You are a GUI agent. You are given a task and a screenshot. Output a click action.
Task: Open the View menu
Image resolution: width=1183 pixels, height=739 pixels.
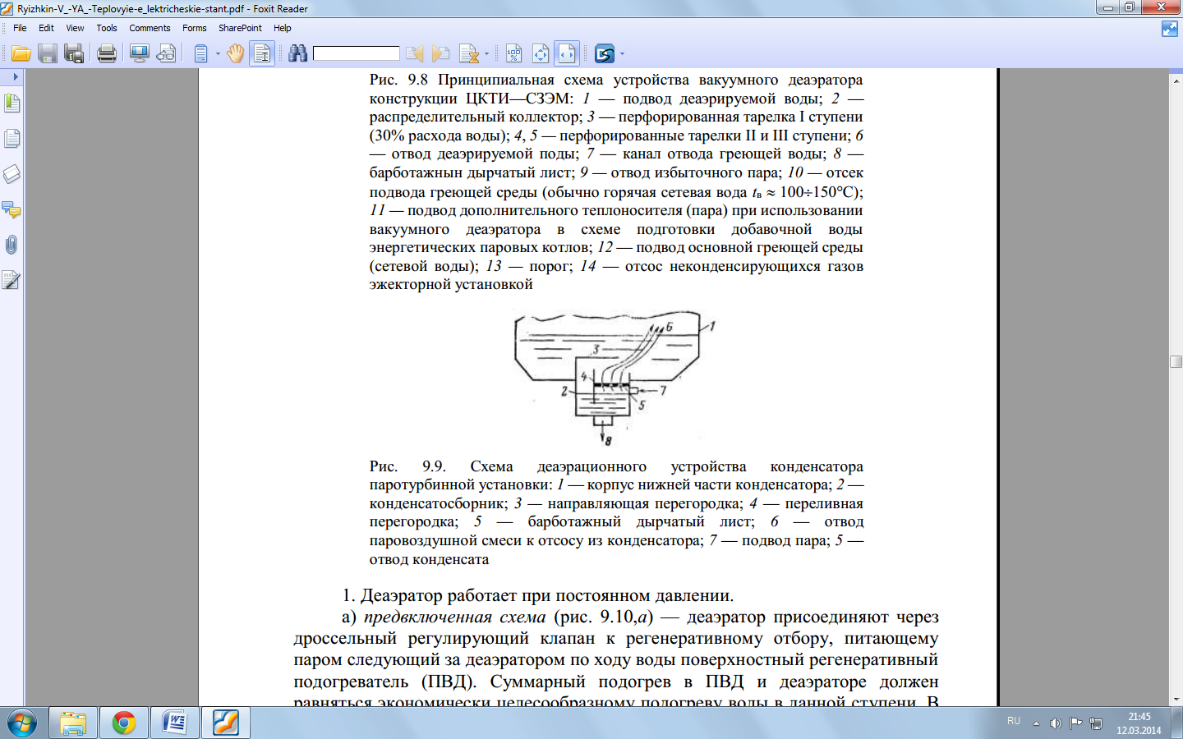(x=75, y=28)
